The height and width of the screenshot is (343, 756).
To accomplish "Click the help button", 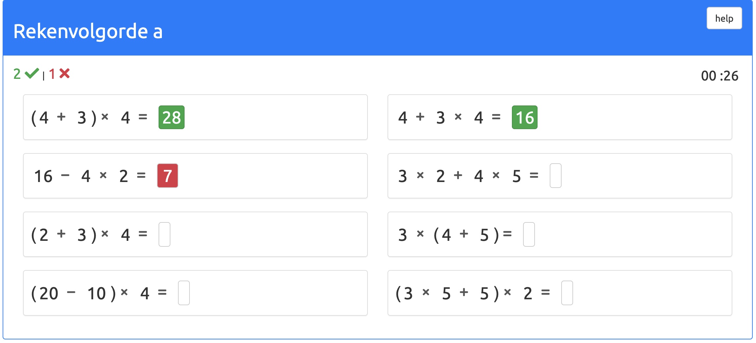I will click(x=724, y=18).
